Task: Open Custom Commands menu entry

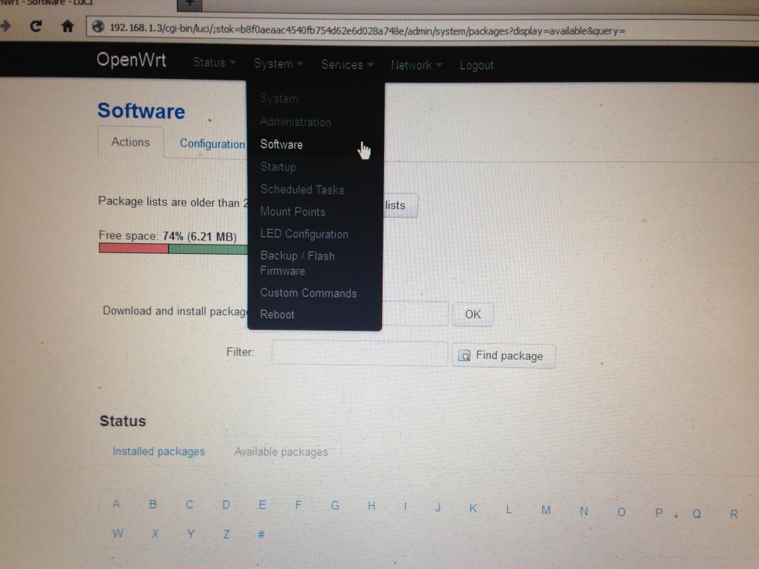Action: pos(308,293)
